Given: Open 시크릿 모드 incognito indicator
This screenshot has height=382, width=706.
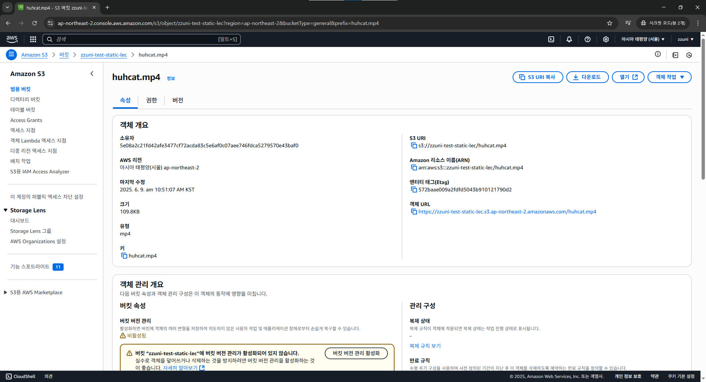Looking at the screenshot, I should click(663, 23).
